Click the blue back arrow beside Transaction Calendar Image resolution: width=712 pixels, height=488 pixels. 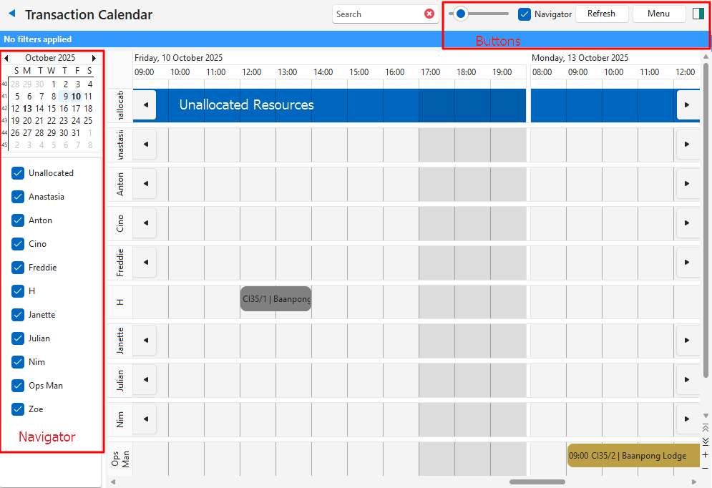(11, 14)
